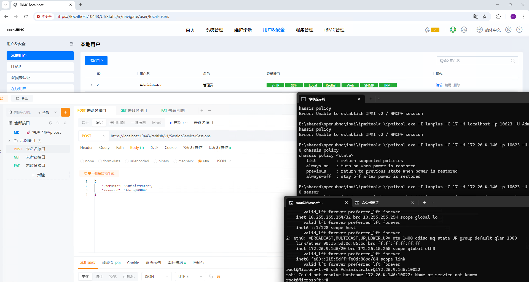Click the search icon in username field
Viewport: 529px width, 282px height.
(513, 61)
